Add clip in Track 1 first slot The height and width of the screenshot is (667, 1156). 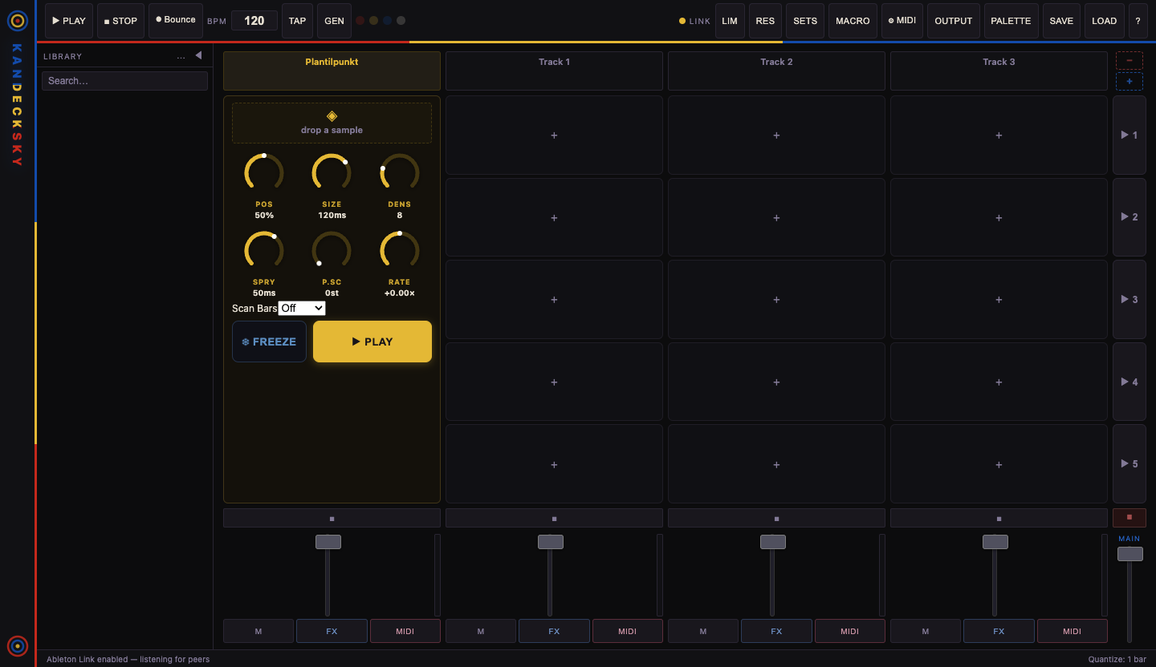(554, 135)
